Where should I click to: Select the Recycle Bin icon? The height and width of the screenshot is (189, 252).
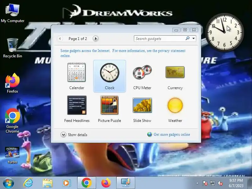(13, 48)
